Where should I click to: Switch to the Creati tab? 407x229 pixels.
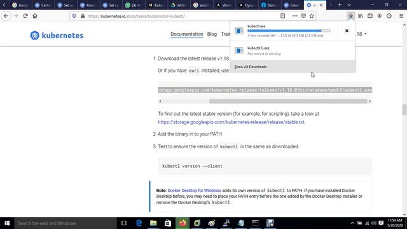[291, 5]
